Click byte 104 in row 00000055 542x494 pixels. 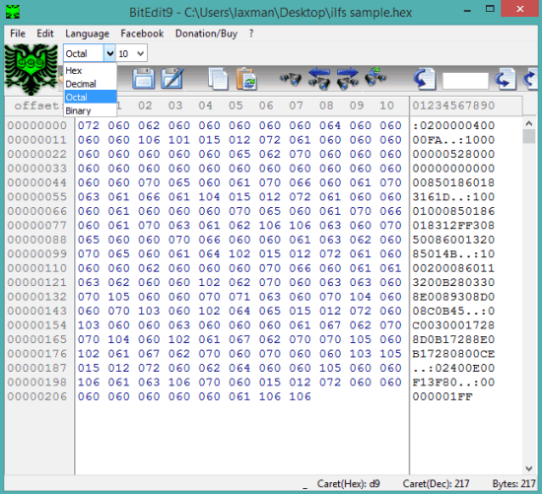point(209,196)
